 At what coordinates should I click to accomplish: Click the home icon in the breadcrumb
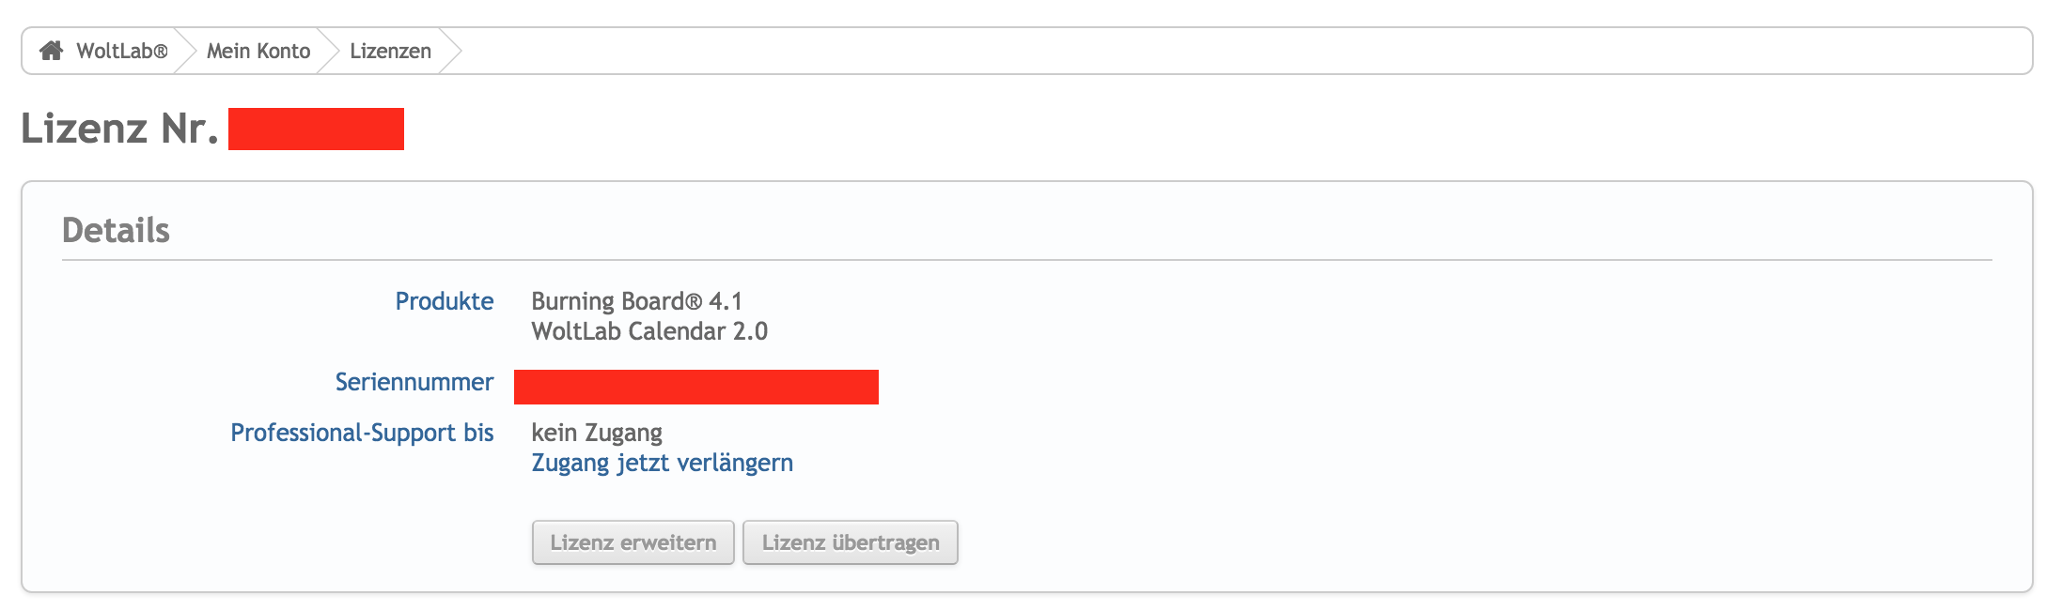coord(51,51)
